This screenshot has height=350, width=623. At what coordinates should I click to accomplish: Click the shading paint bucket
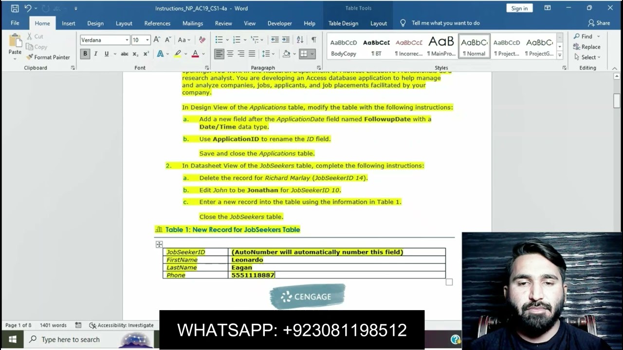[286, 54]
